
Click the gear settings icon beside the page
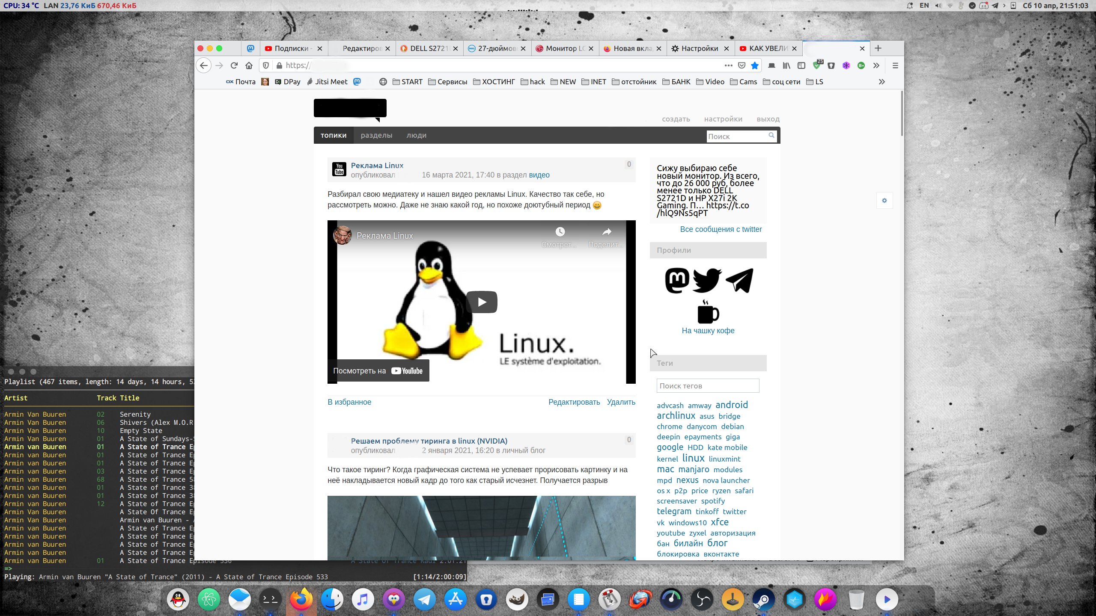coord(885,200)
